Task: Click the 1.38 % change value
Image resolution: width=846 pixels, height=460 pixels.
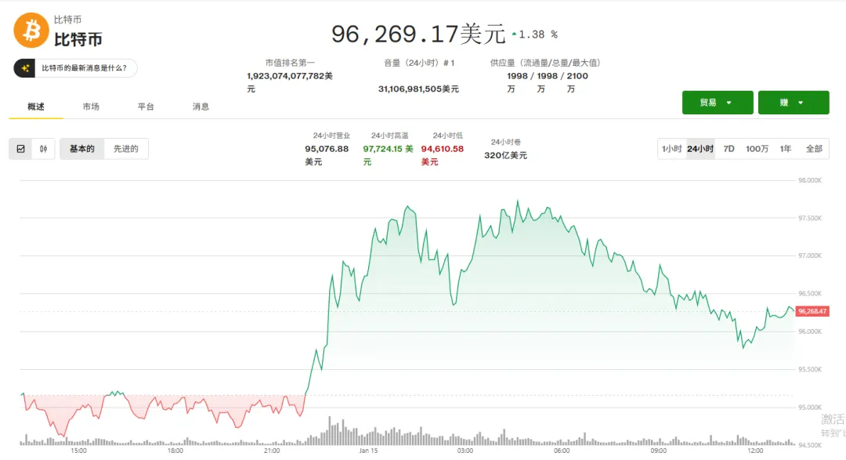Action: tap(538, 34)
